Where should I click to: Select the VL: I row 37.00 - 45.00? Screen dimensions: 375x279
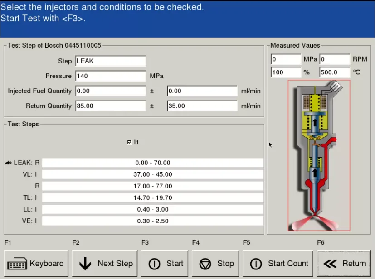(153, 174)
